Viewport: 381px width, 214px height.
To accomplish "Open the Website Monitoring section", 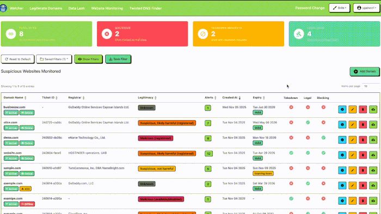I will (107, 8).
